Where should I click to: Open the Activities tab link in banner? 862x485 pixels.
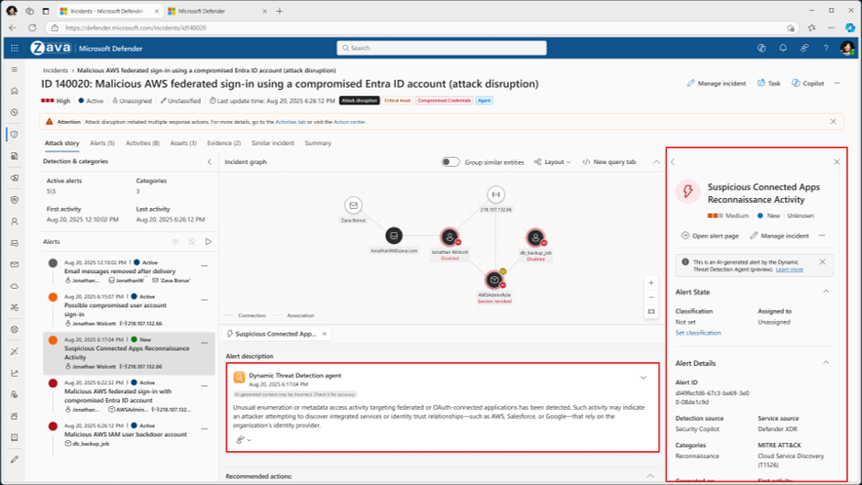tap(291, 122)
